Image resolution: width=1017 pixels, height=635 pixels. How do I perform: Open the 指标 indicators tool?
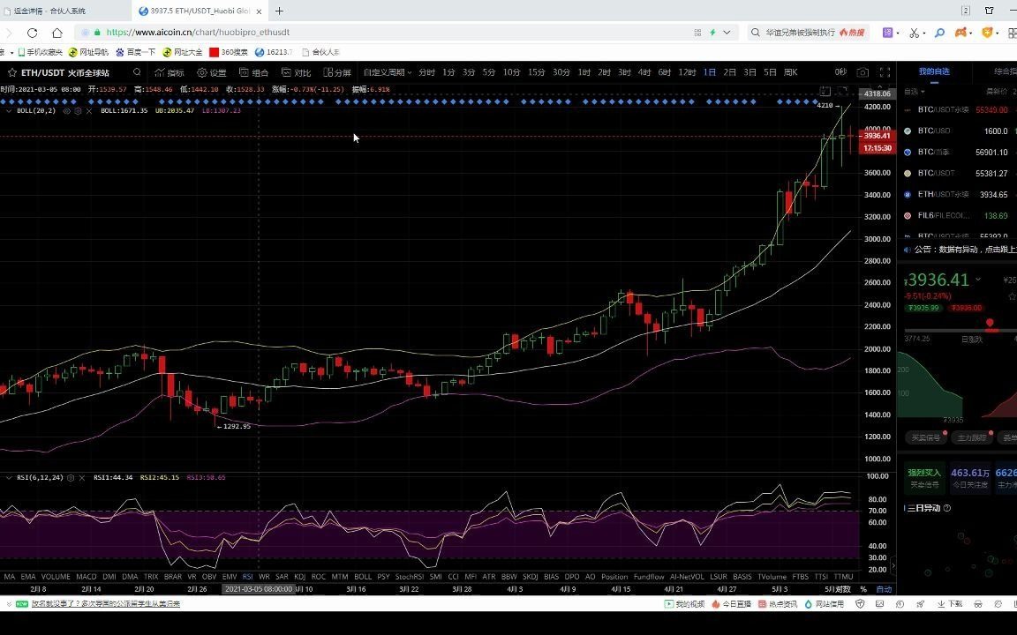click(169, 72)
